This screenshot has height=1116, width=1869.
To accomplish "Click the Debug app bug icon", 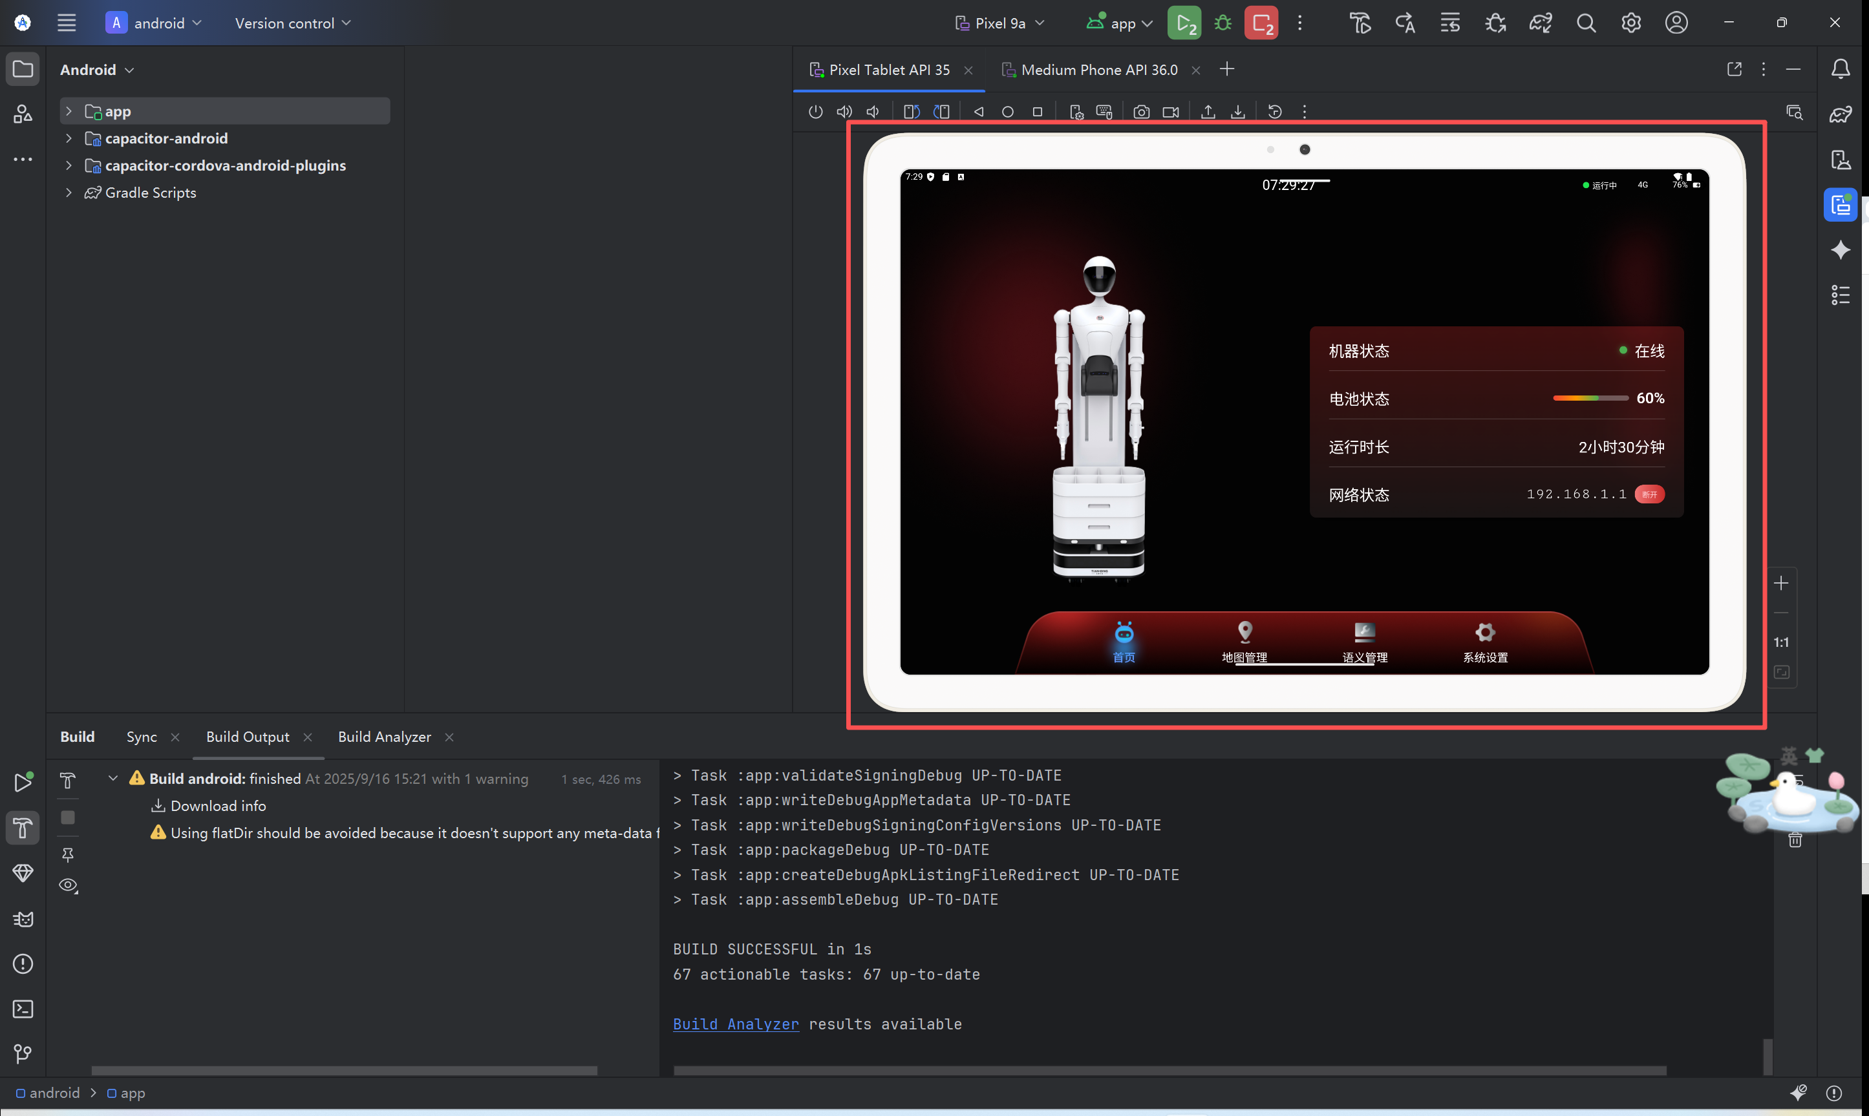I will pos(1223,23).
